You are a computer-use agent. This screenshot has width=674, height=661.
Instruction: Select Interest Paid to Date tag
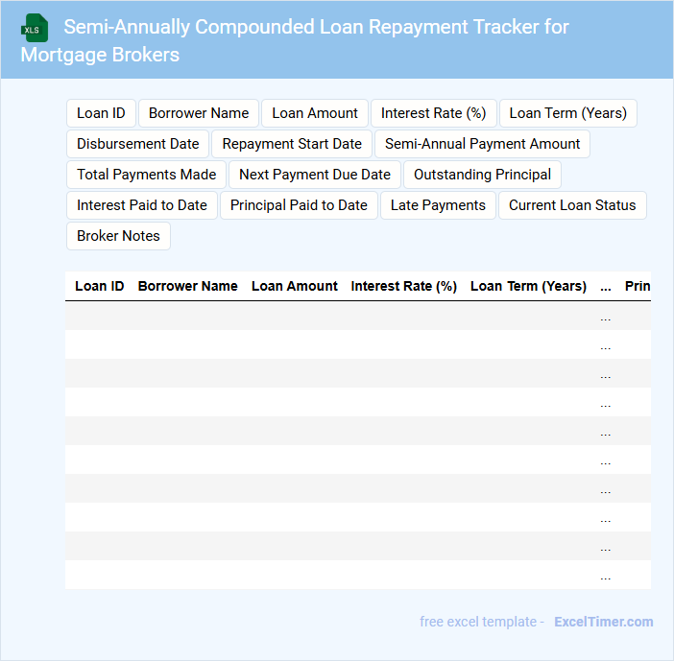click(142, 205)
